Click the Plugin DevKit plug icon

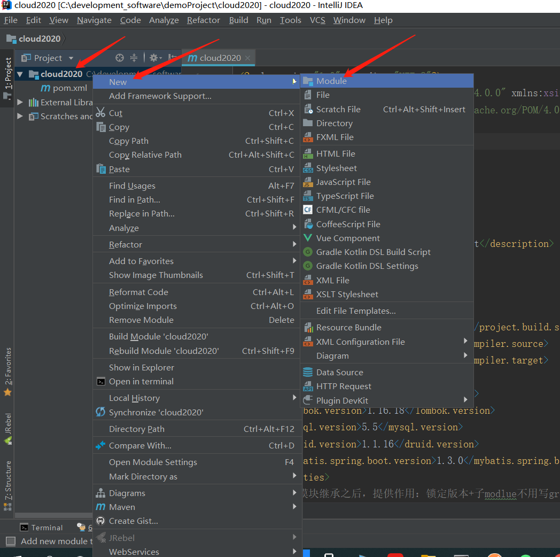[x=307, y=400]
